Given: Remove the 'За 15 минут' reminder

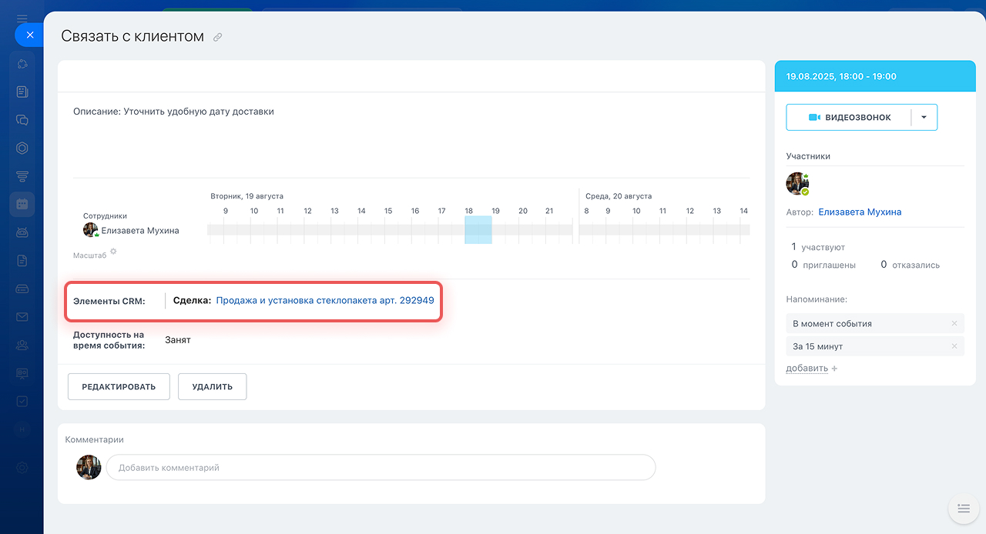Looking at the screenshot, I should 954,346.
